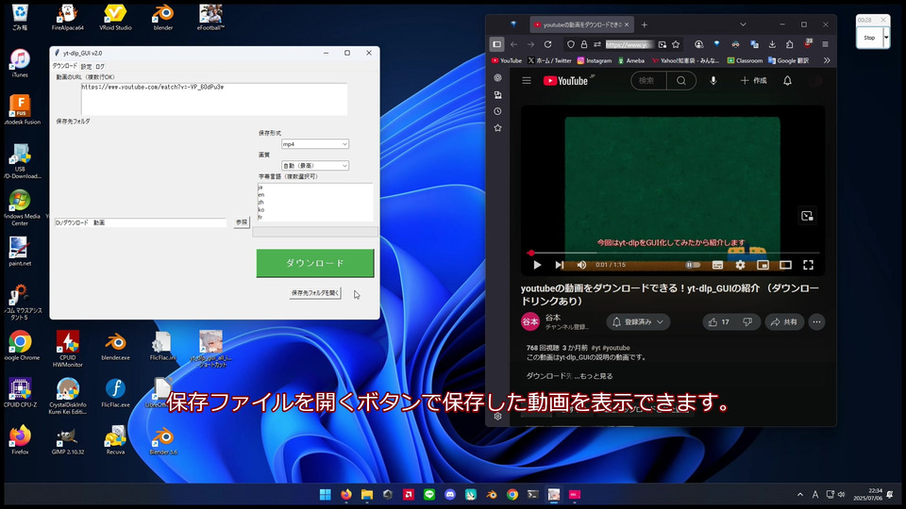Bookmark page with star in address bar

[x=676, y=44]
